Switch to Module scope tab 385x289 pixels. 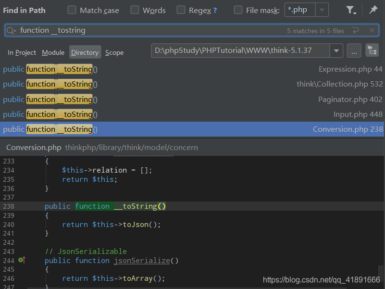(53, 52)
